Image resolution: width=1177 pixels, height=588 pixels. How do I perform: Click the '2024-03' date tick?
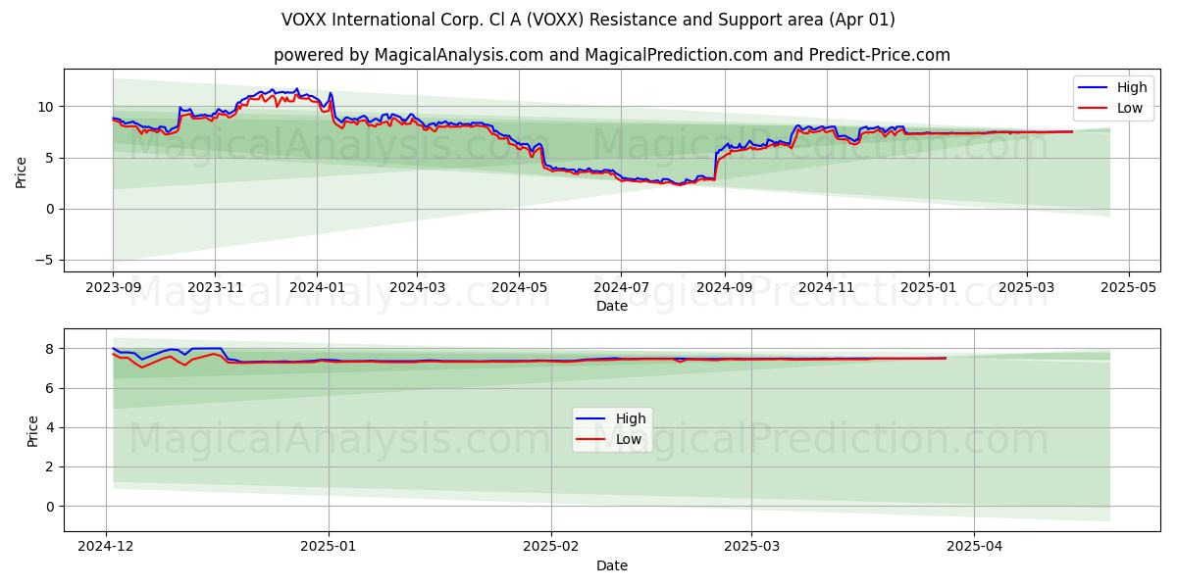417,287
